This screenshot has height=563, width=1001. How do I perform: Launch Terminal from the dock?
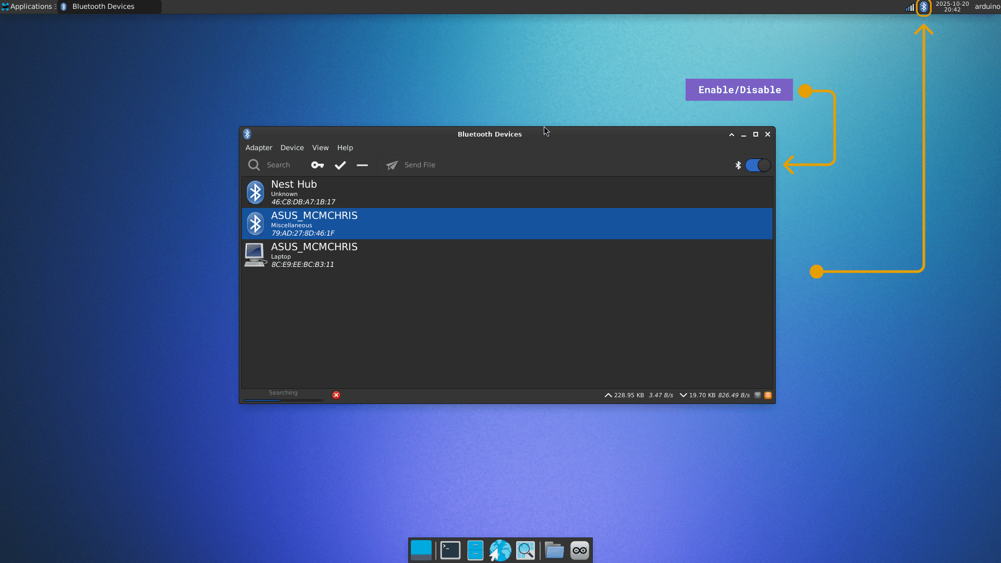[450, 550]
